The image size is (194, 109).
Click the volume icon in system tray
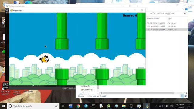[x=163, y=106]
